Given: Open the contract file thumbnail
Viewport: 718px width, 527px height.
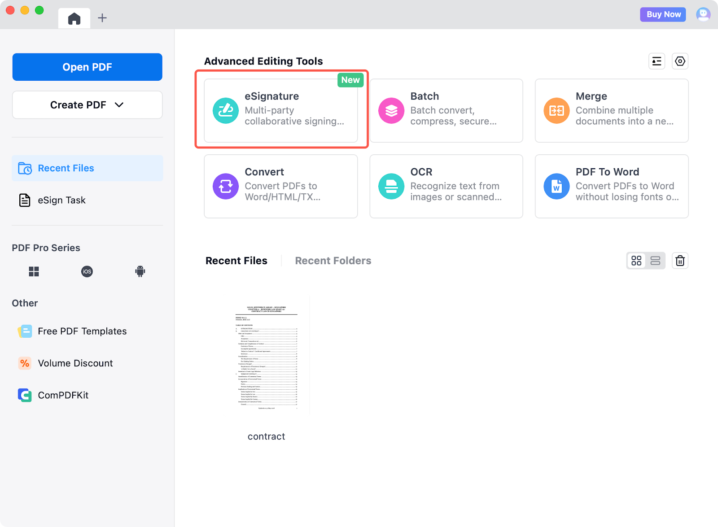Looking at the screenshot, I should pos(267,357).
